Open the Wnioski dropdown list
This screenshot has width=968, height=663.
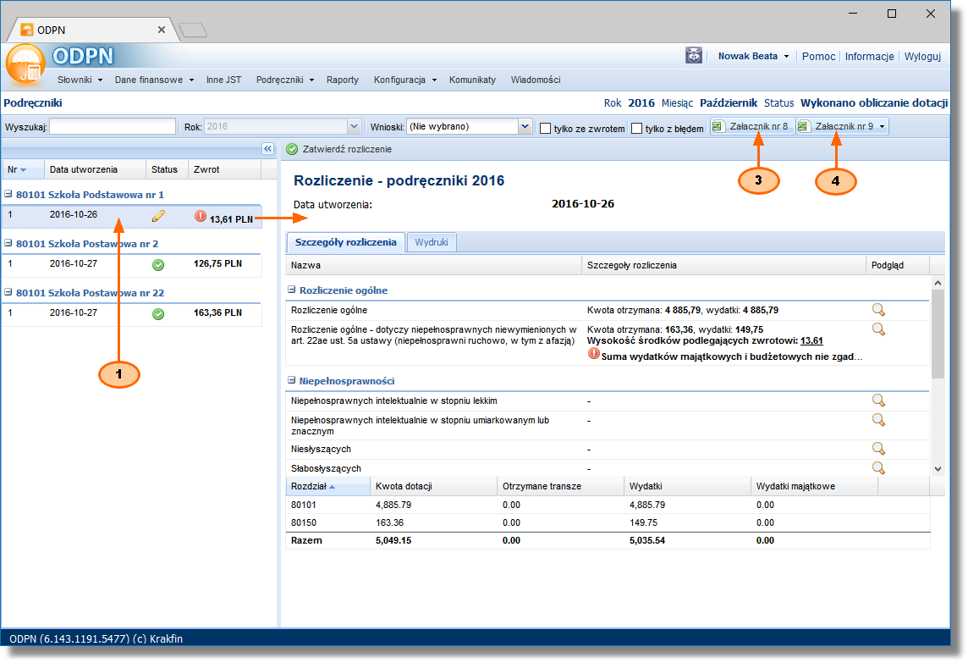[524, 127]
